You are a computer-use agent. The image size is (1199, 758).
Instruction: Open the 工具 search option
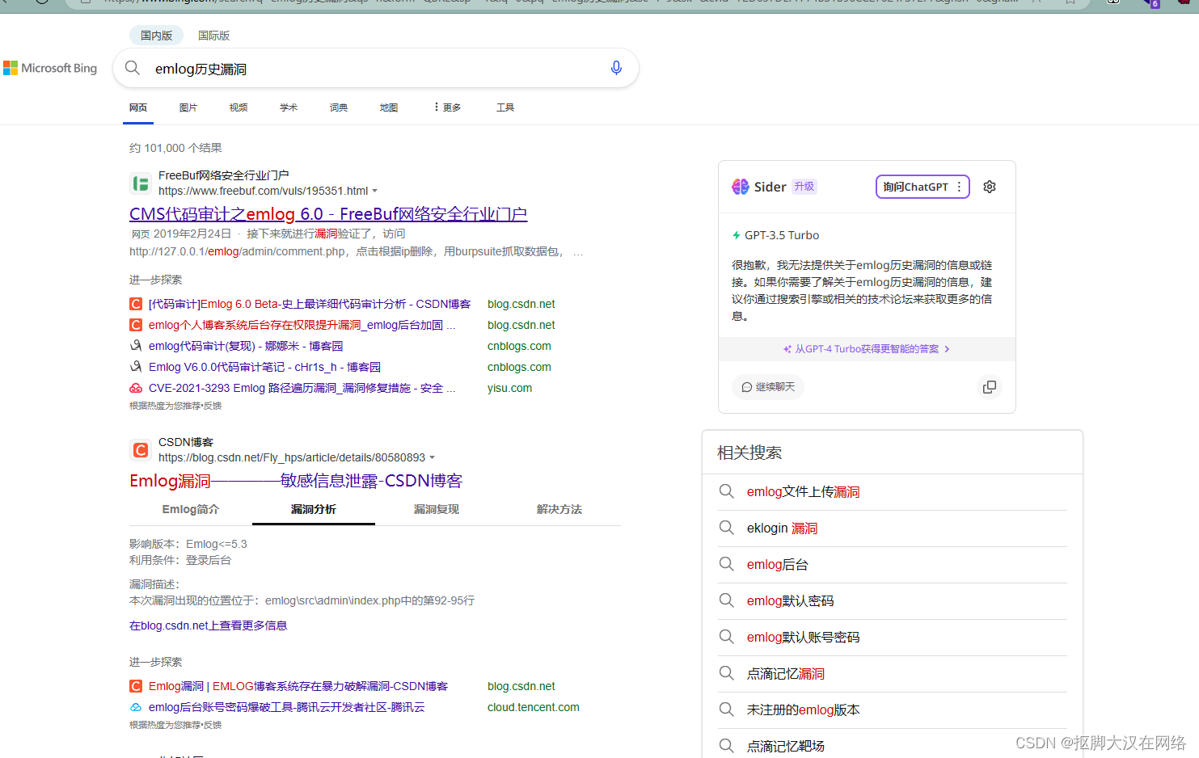[x=505, y=107]
